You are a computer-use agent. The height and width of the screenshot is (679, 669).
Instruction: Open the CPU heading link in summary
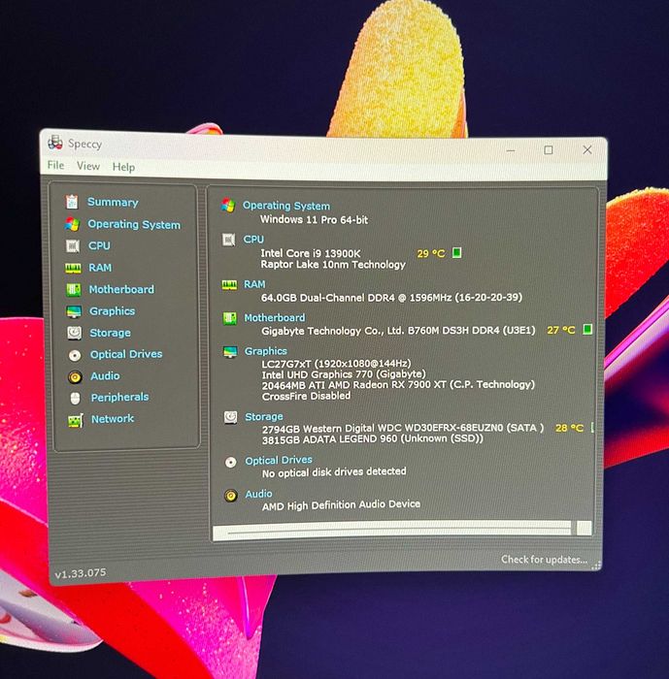pos(253,239)
